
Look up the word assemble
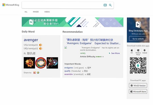click(69, 74)
